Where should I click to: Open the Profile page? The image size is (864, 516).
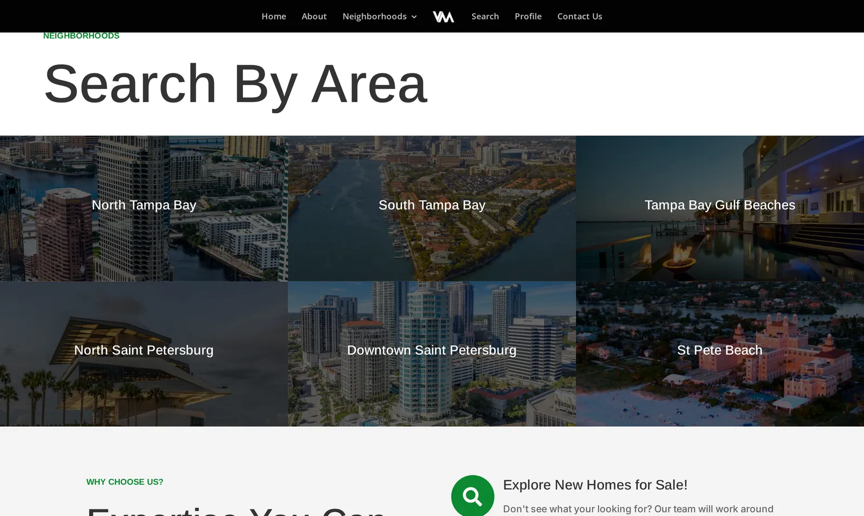[528, 16]
